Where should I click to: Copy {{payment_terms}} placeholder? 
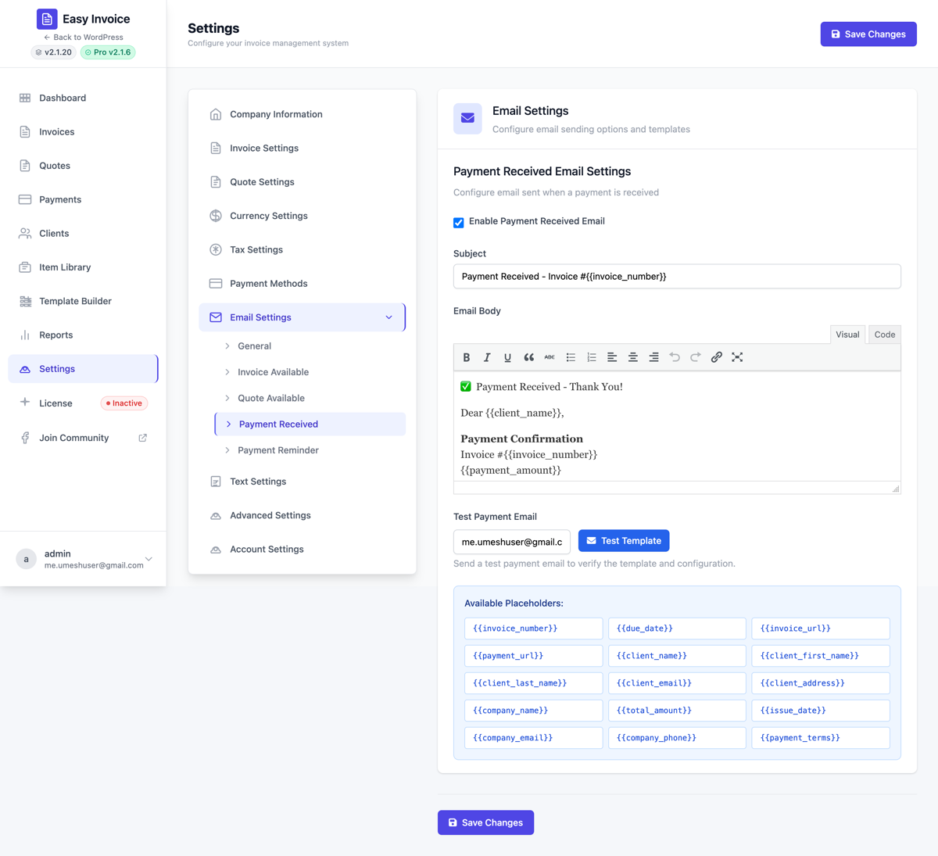821,738
